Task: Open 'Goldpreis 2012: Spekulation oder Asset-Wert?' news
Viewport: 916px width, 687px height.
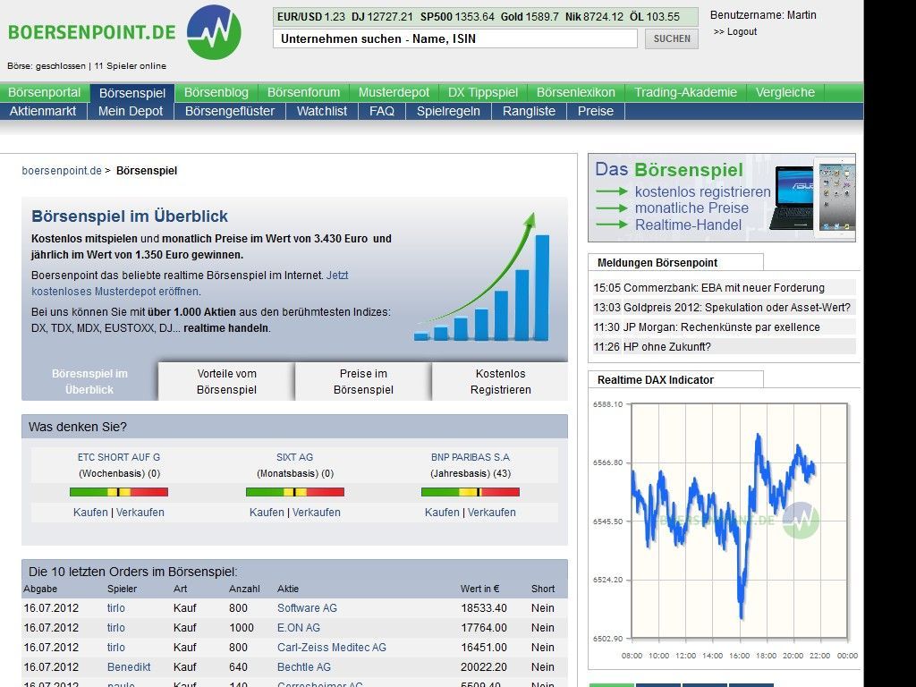Action: tap(737, 308)
